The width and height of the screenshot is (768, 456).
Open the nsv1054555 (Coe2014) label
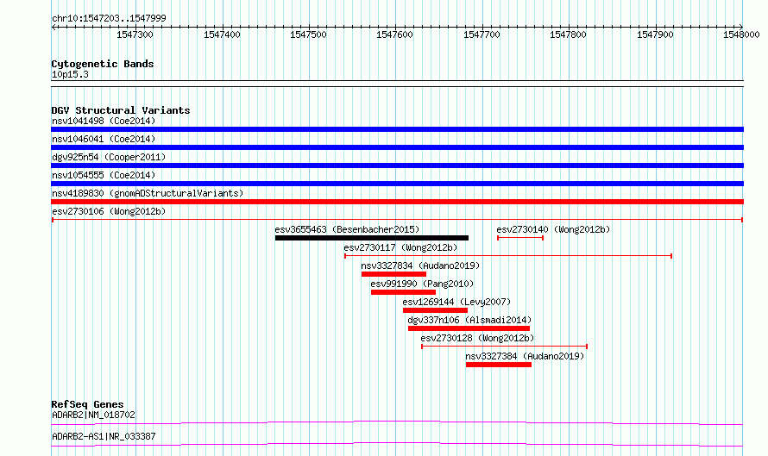click(x=104, y=175)
